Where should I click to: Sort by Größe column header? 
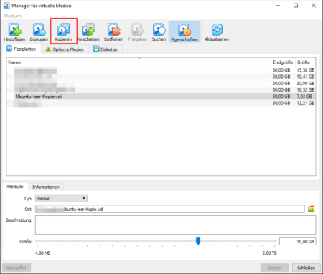[305, 62]
